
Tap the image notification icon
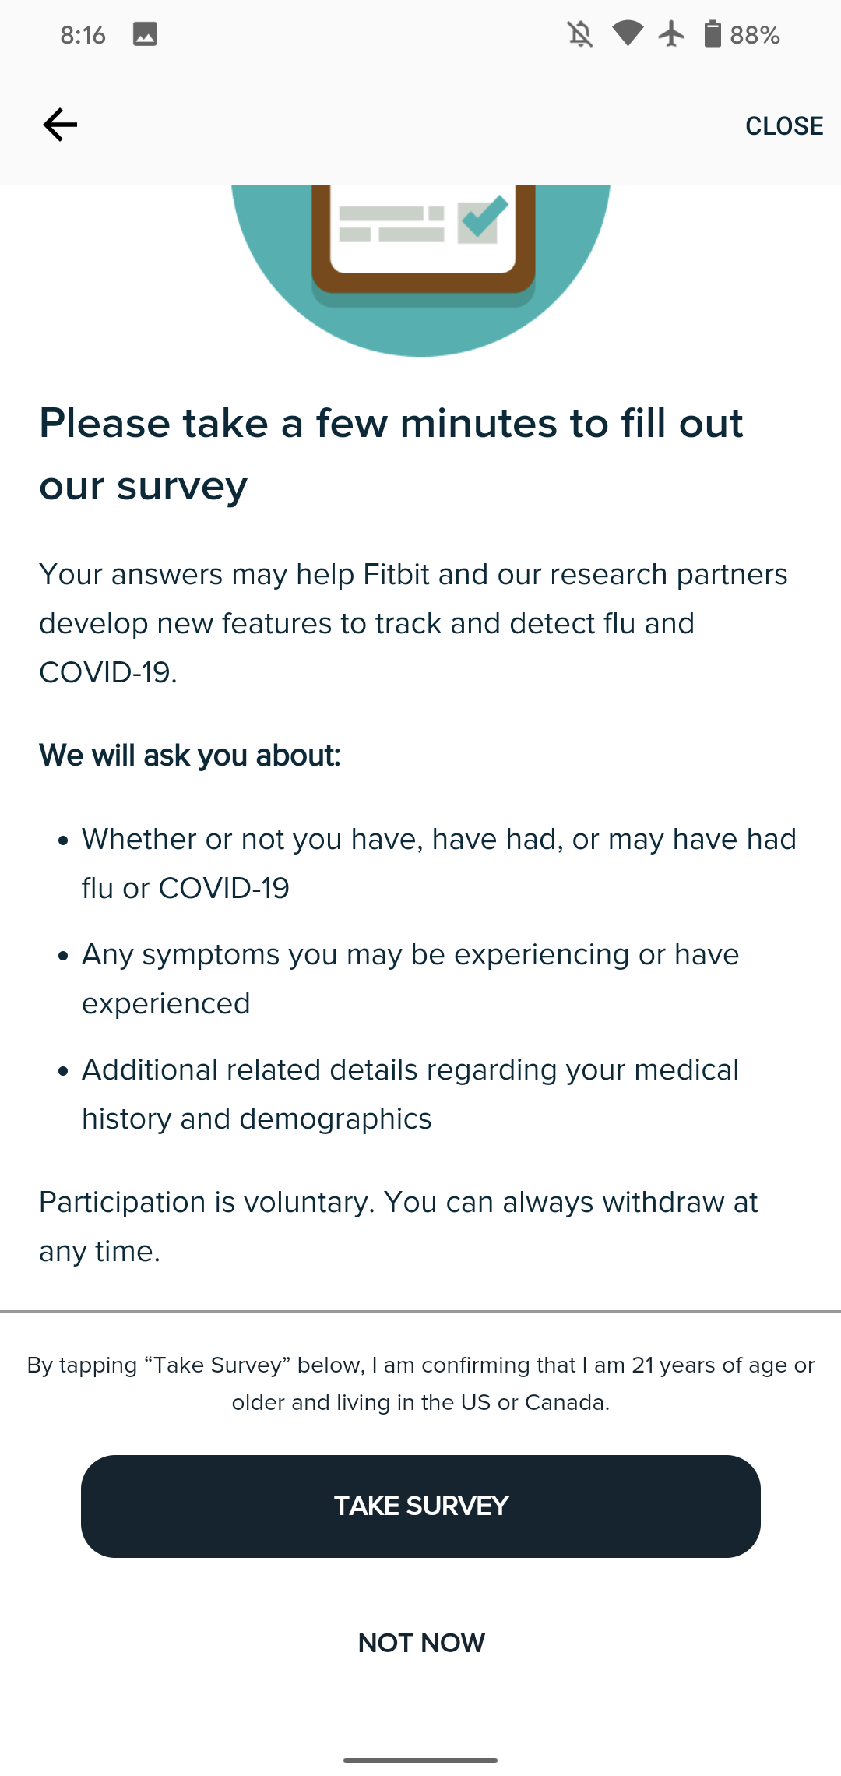145,34
